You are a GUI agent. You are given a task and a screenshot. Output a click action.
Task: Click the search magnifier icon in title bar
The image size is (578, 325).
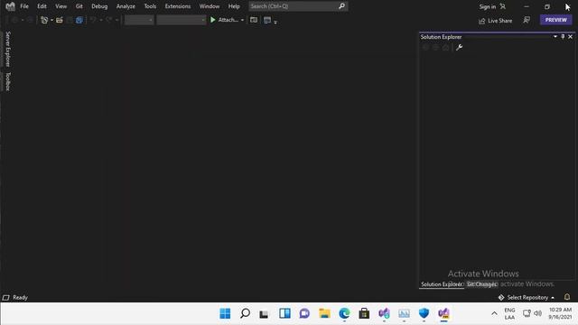pyautogui.click(x=341, y=6)
